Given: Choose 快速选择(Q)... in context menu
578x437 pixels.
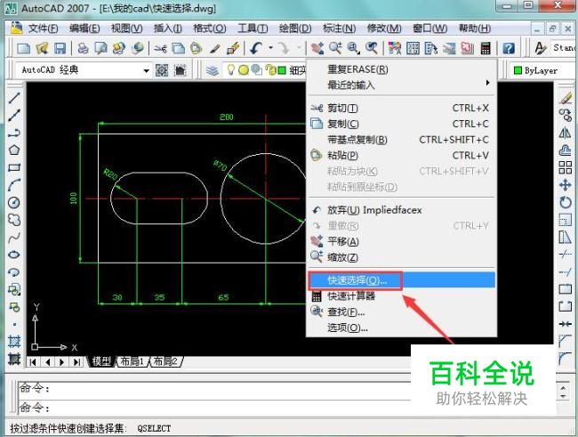Looking at the screenshot, I should pyautogui.click(x=402, y=280).
